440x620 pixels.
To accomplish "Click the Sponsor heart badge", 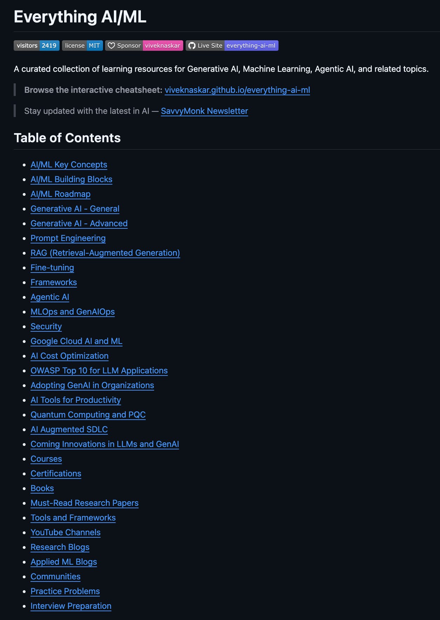I will 144,46.
